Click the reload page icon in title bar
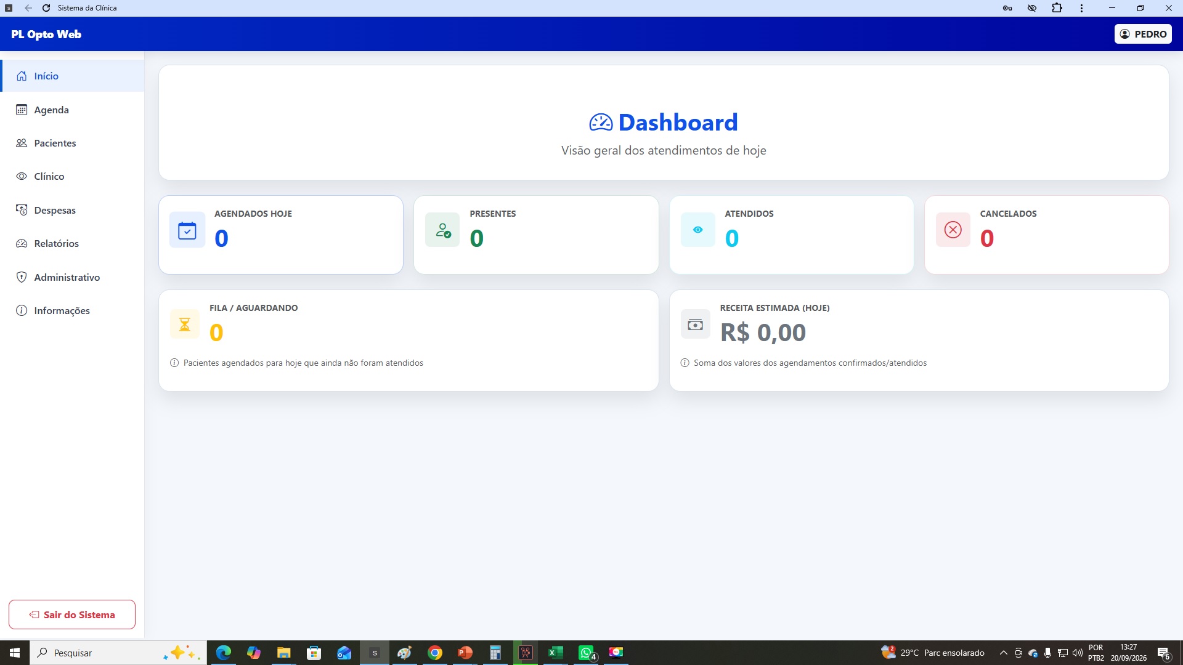Screen dimensions: 1183x665 [x=46, y=8]
